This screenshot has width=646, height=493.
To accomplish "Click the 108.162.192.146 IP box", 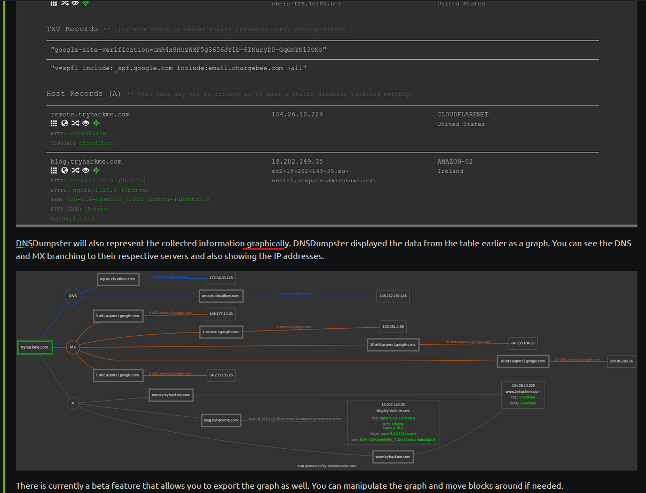I will tap(393, 296).
